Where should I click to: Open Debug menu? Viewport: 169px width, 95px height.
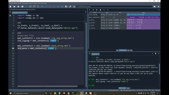[26, 3]
